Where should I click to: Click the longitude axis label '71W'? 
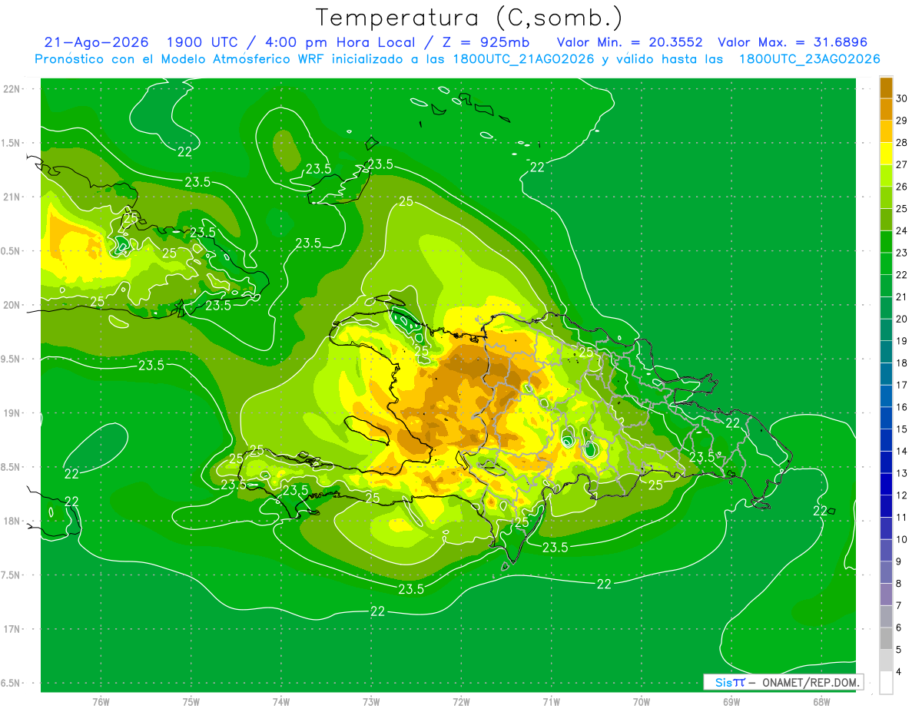coord(551,701)
